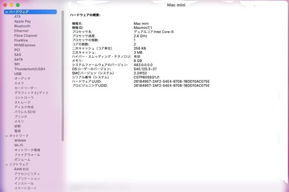Select NVMExpress hardware category
The image size is (289, 192).
click(25, 45)
